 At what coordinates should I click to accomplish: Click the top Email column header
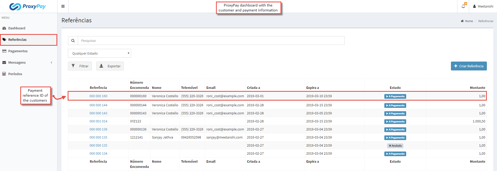pyautogui.click(x=211, y=88)
